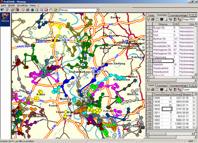The image size is (198, 143).
Task: Open the color palette tool
Action: click(x=56, y=10)
